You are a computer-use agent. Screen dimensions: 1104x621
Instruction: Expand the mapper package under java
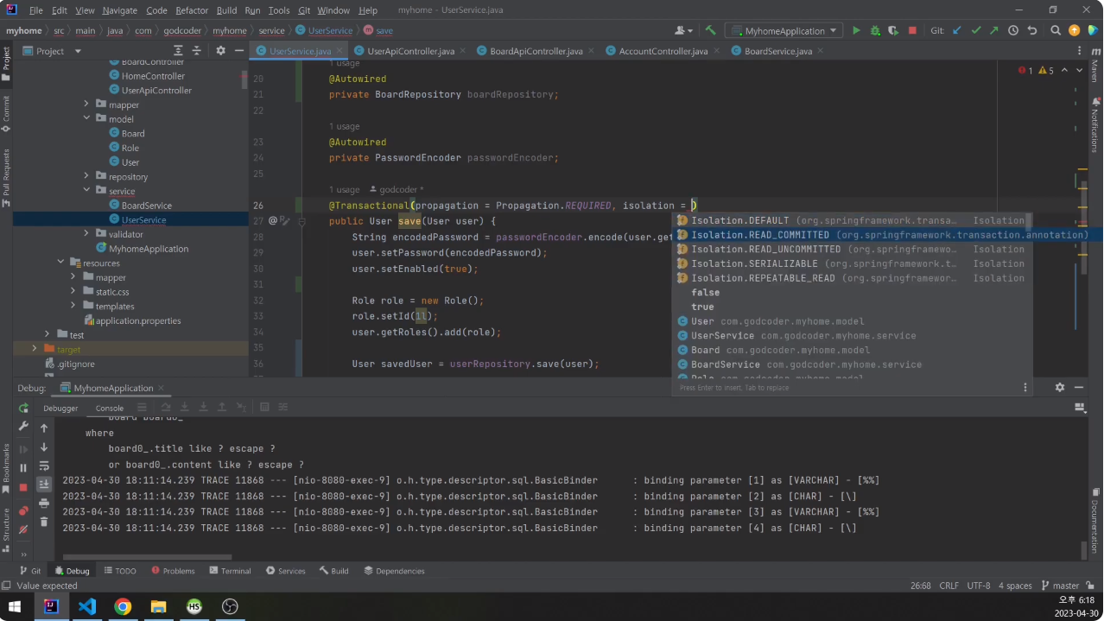(86, 105)
